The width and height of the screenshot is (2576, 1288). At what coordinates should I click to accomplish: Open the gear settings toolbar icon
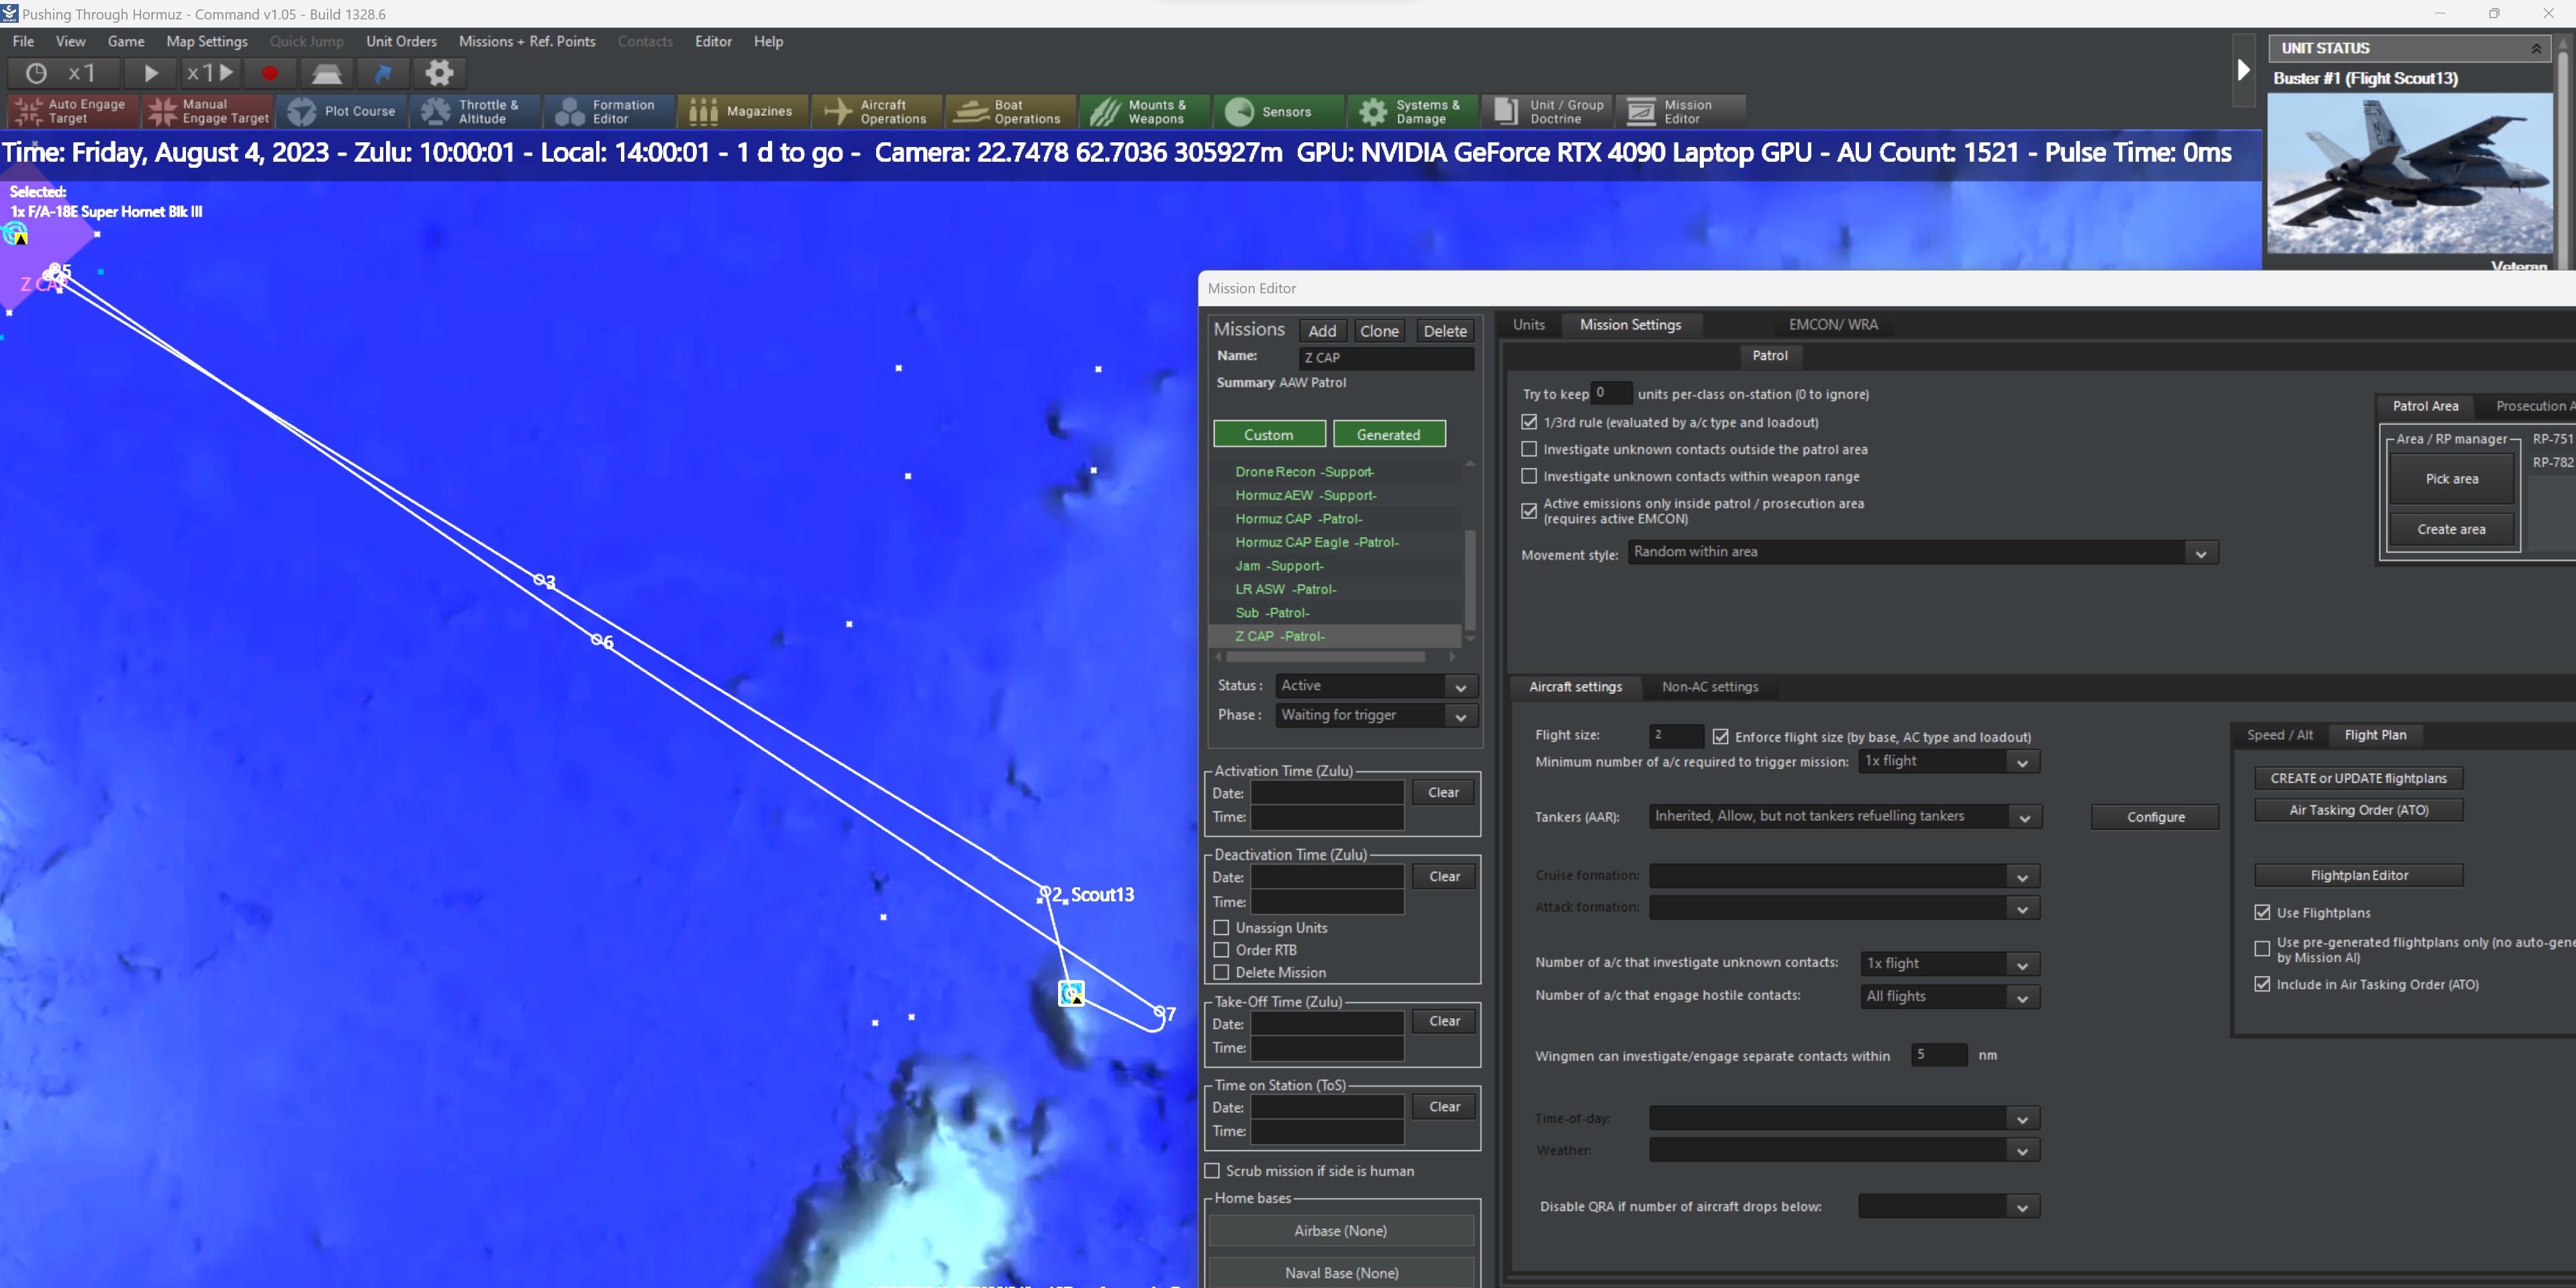[x=439, y=73]
